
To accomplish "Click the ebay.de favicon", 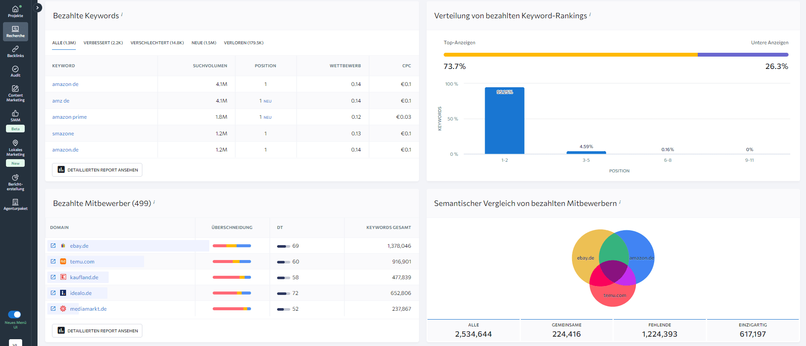I will (63, 246).
